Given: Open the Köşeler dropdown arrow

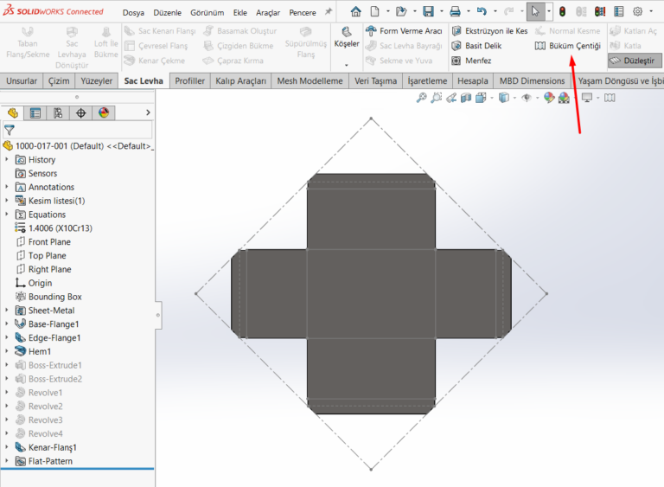Looking at the screenshot, I should [x=346, y=65].
